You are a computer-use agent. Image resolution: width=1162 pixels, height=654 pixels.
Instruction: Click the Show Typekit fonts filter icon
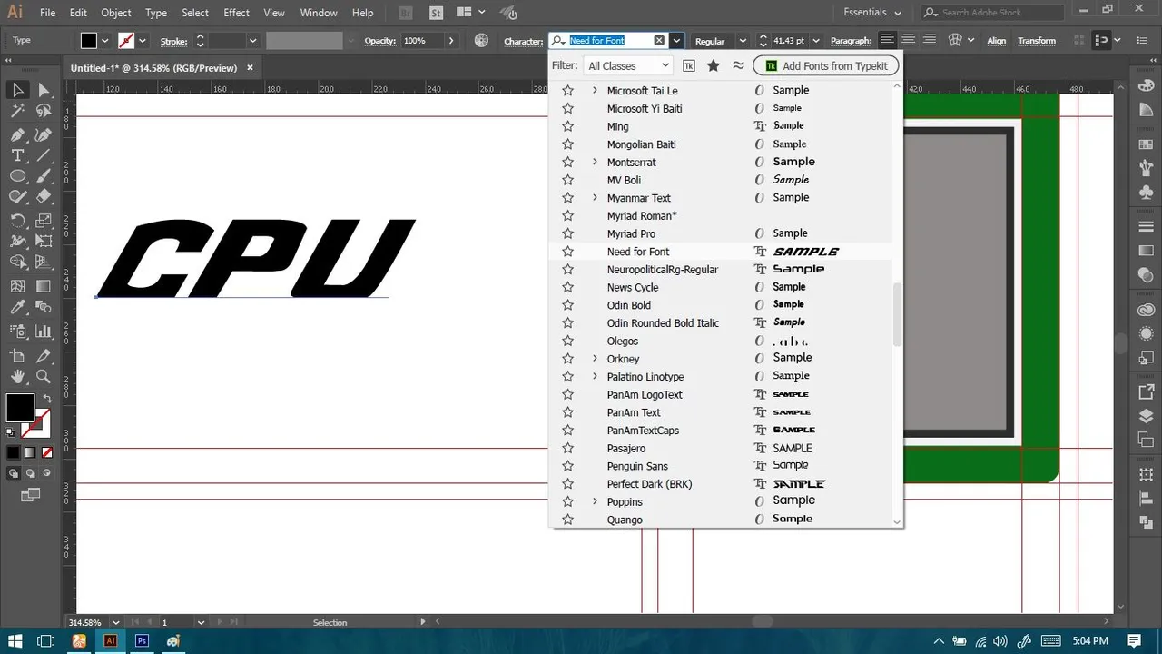[689, 65]
